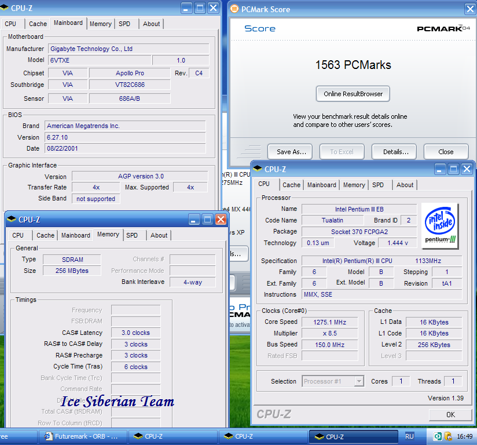Close the CPU-Z Processor window via the title bar X
The width and height of the screenshot is (477, 445).
point(467,169)
